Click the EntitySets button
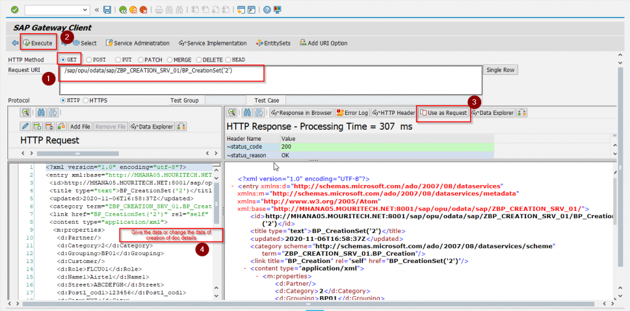Viewport: 630px width, 311px height. (x=273, y=43)
